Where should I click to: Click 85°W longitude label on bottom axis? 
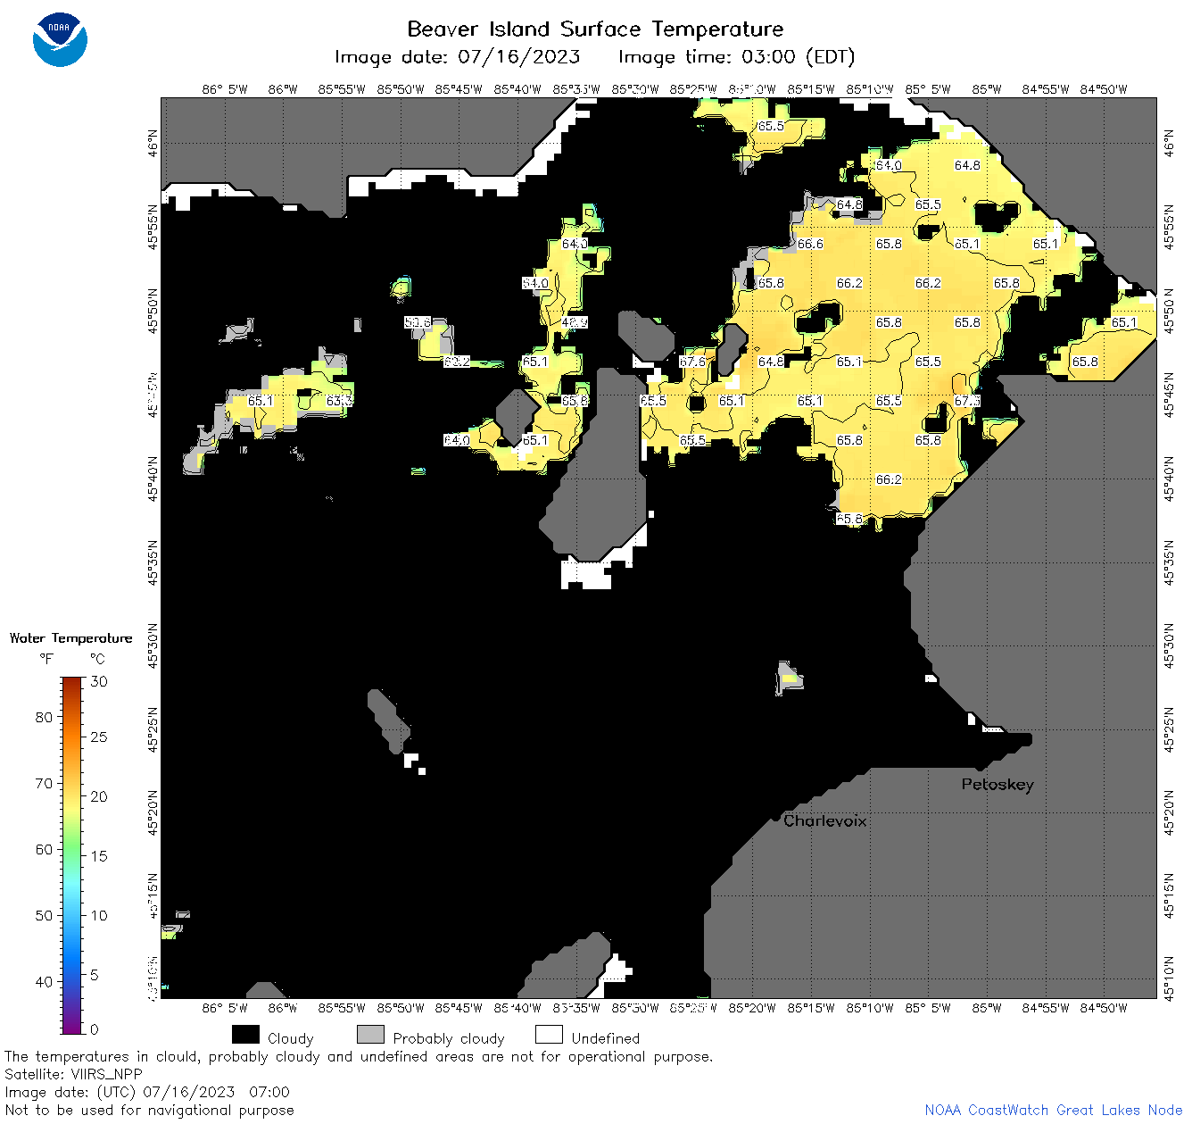987,1008
